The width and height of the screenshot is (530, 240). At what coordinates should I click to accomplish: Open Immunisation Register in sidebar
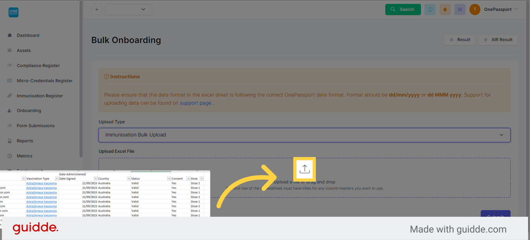pos(40,96)
